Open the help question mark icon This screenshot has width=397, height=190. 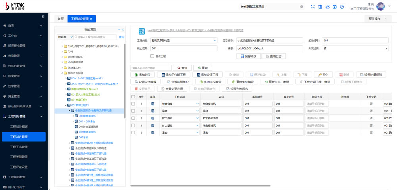tap(342, 7)
